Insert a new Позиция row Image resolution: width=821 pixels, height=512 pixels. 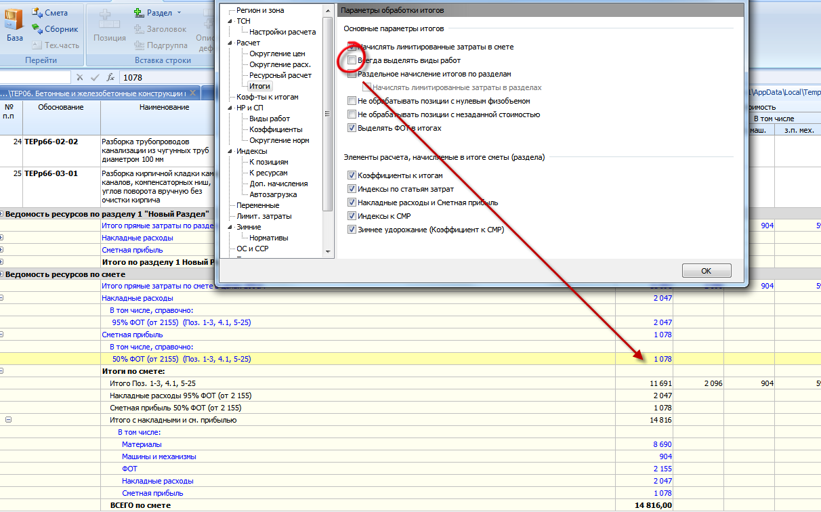click(110, 27)
